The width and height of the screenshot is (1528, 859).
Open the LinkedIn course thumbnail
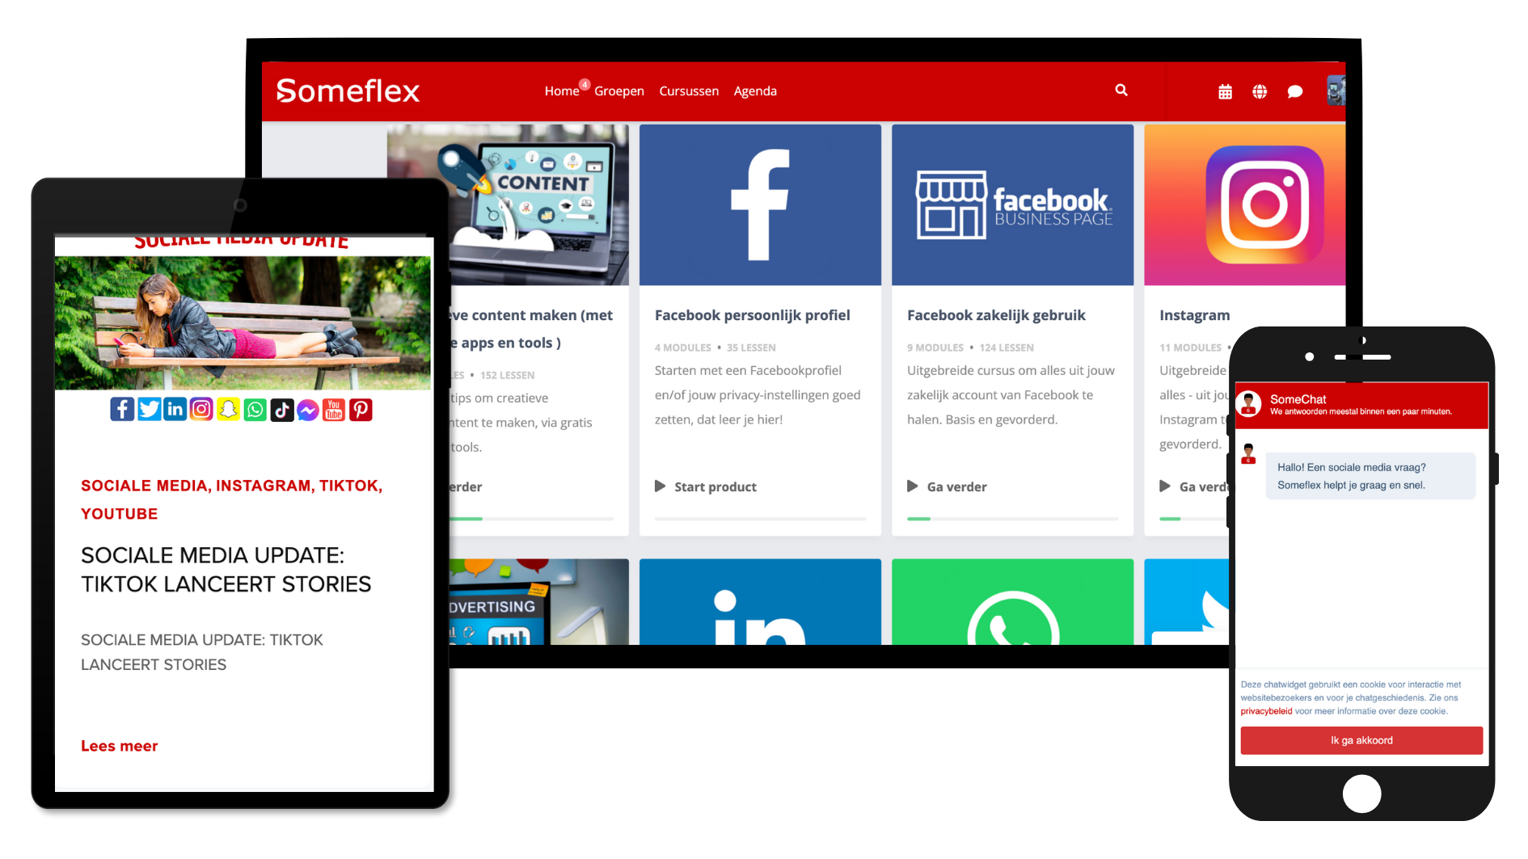[x=760, y=601]
